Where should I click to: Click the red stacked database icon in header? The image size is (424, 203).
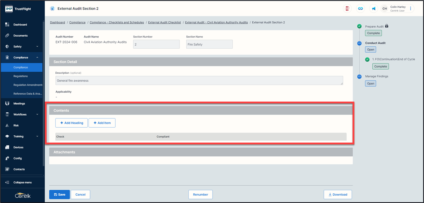[x=348, y=8]
